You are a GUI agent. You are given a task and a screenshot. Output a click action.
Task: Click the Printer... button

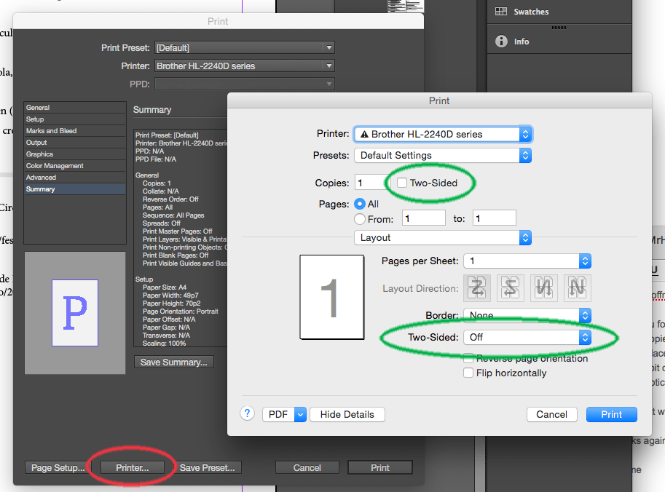[x=133, y=468]
